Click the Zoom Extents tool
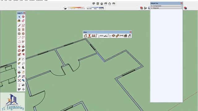198x111 pixels. tap(19, 80)
